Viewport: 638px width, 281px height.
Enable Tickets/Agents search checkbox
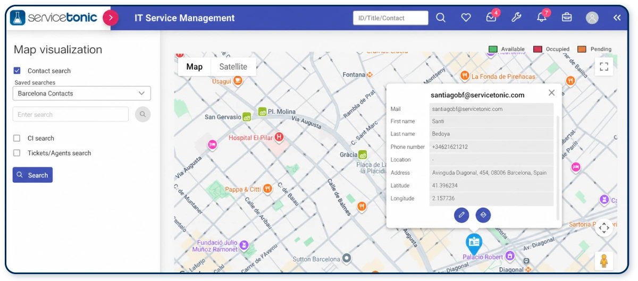(x=17, y=153)
